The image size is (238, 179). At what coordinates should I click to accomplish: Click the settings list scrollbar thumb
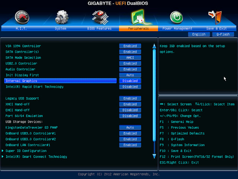click(x=154, y=95)
